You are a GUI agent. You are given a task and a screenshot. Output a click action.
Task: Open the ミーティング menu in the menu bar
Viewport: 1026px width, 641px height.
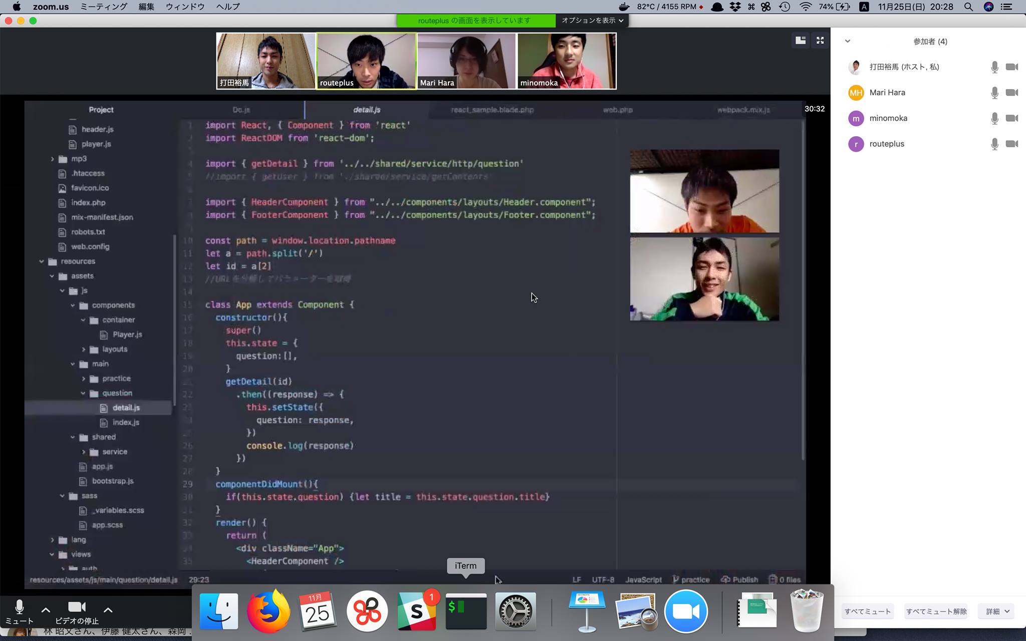click(x=104, y=7)
